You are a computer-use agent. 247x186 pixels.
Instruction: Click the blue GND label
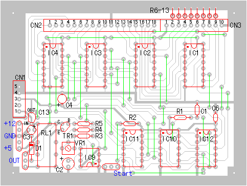10,136
